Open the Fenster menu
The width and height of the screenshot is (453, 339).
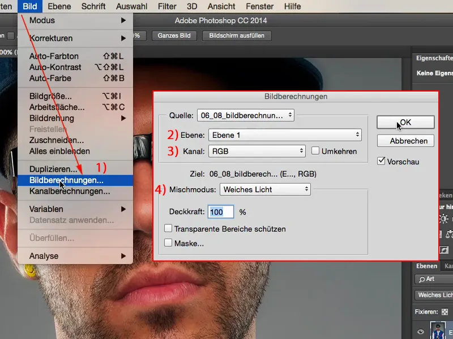point(259,6)
